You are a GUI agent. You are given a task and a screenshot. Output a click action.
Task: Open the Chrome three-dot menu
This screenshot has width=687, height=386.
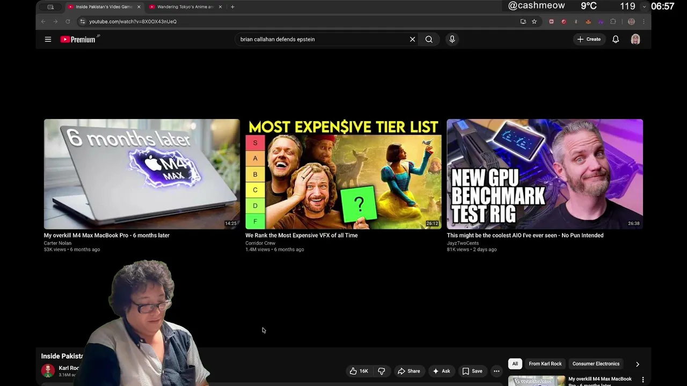(644, 21)
